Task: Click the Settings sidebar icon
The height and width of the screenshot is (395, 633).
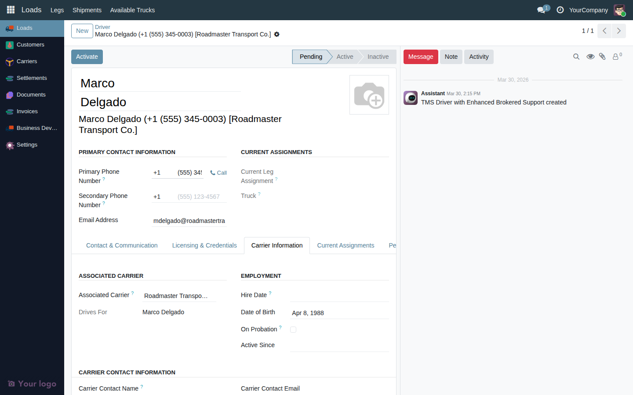Action: [10, 145]
